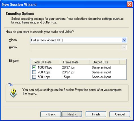This screenshot has width=134, height=121.
Task: Open the Video encoding dropdown arrow
Action: click(124, 40)
